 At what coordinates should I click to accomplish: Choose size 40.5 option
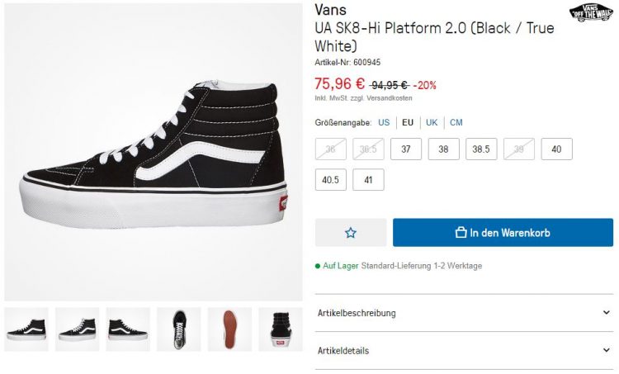[330, 180]
